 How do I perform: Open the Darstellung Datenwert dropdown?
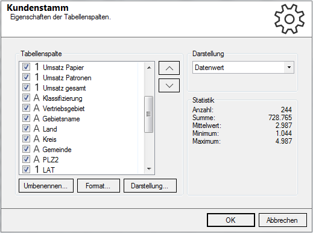[x=243, y=68]
